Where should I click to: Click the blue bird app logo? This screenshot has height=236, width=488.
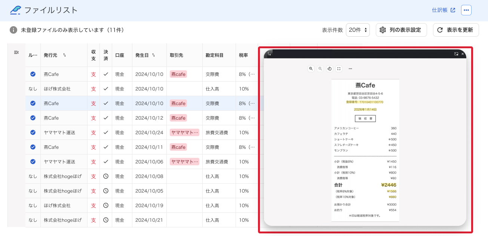16,10
